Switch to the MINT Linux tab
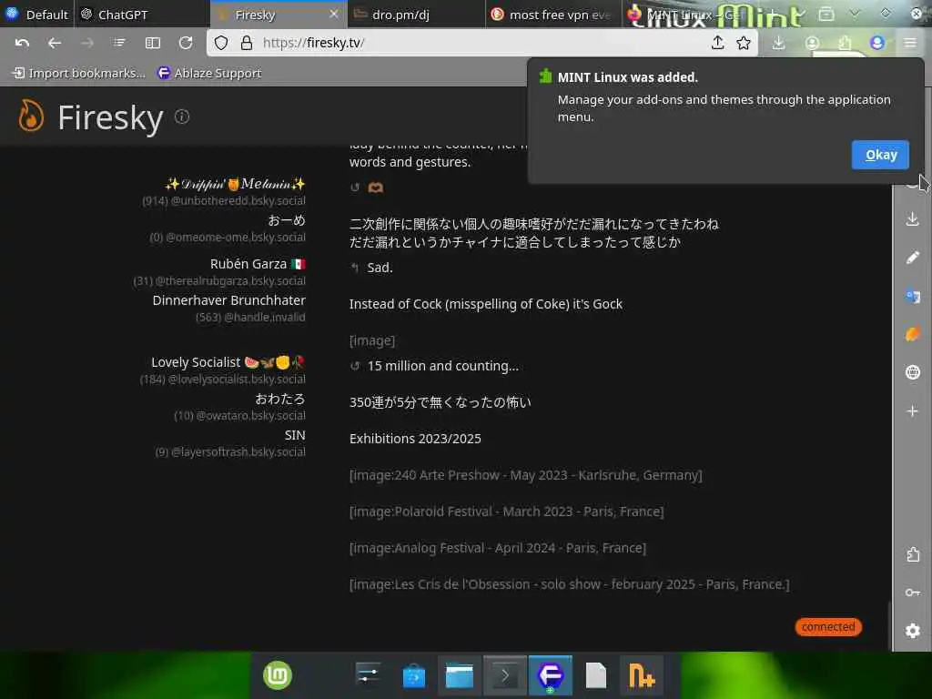Screen dimensions: 932x699 [x=684, y=15]
